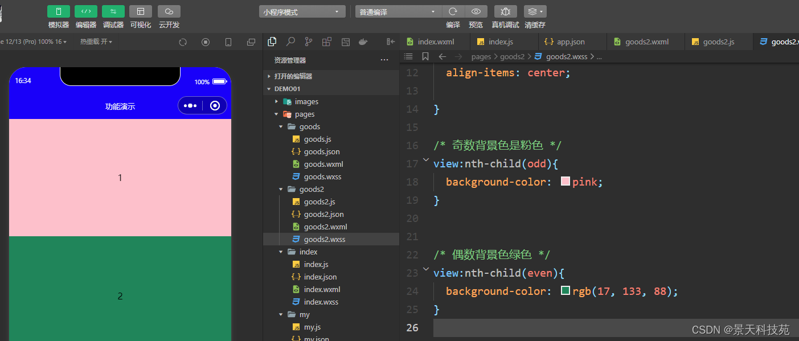Screen dimensions: 799x341
Task: Open the explorer files sidebar icon
Action: click(272, 42)
